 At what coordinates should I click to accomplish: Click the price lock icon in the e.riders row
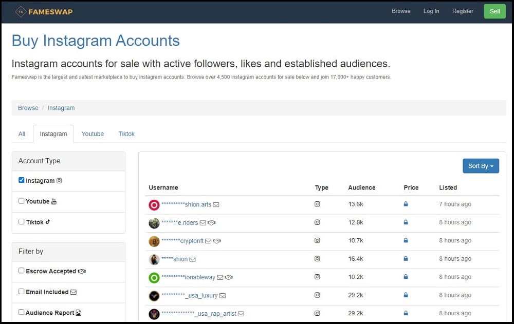pyautogui.click(x=406, y=222)
